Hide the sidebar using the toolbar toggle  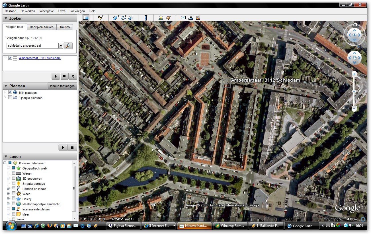tap(86, 18)
